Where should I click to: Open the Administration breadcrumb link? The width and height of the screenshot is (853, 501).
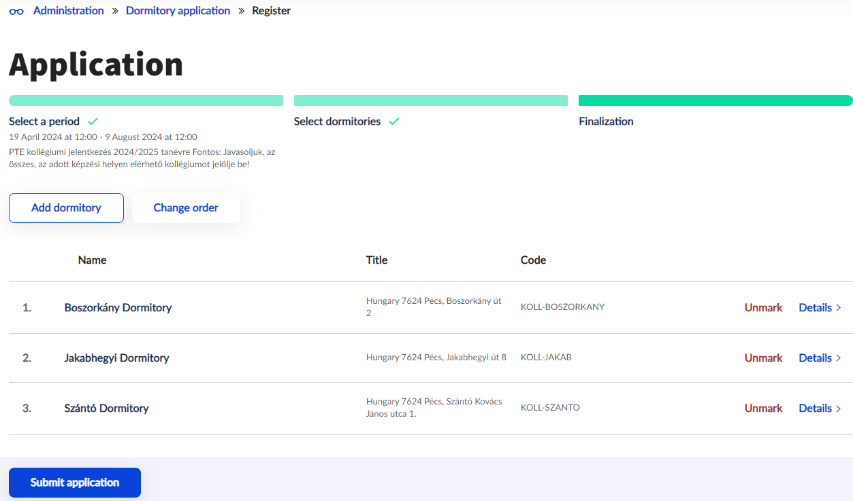pyautogui.click(x=69, y=11)
